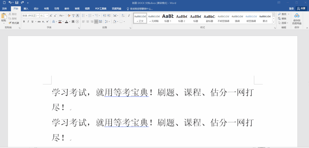Click the Paste (粘贴) clipboard icon
The height and width of the screenshot is (148, 309).
tap(4, 15)
